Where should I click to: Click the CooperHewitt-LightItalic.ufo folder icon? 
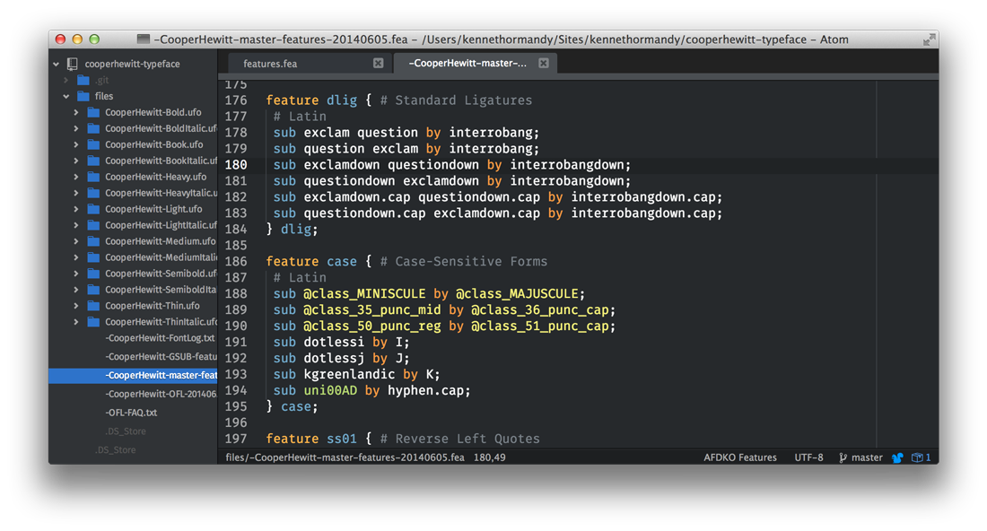pos(93,225)
